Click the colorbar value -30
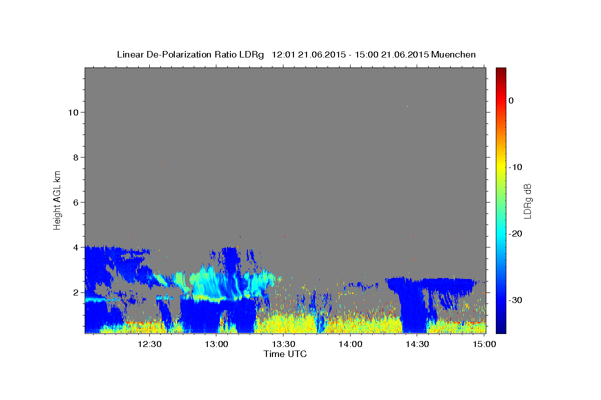Screen dimensions: 601x400 pos(516,300)
